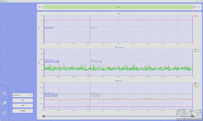Click the right handle of the bottom range slider

click(193, 116)
